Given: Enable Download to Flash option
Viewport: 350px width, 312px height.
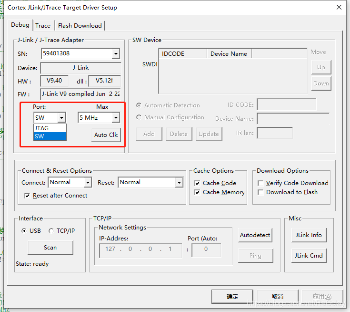Looking at the screenshot, I should coord(260,192).
